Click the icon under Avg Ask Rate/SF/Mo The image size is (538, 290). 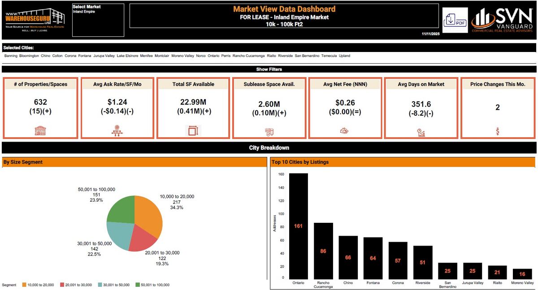coord(117,131)
